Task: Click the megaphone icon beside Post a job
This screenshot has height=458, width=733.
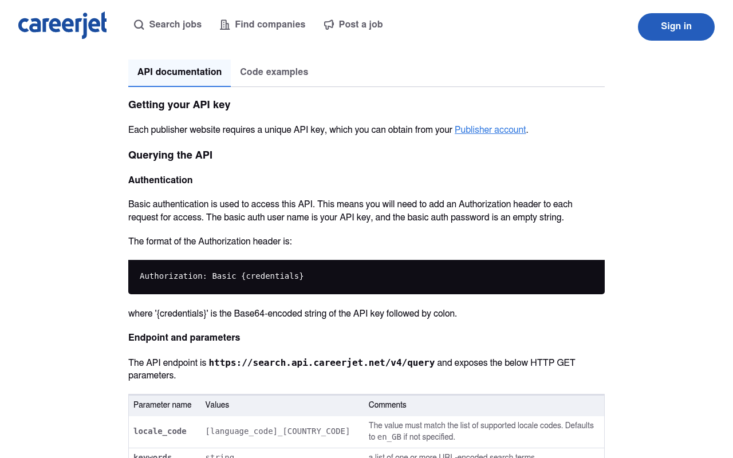Action: [329, 25]
